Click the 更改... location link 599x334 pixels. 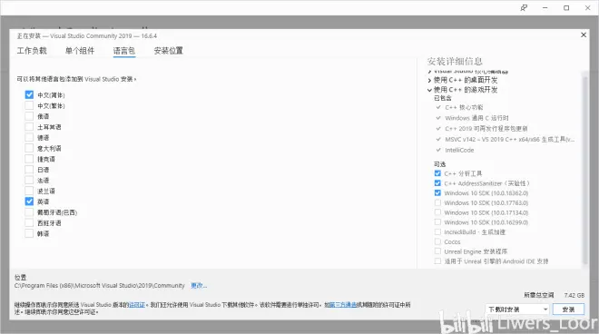tap(199, 286)
